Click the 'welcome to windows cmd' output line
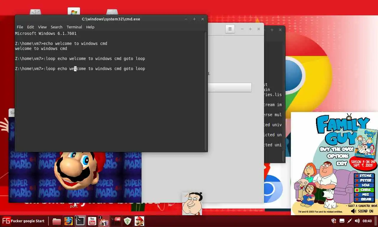The height and width of the screenshot is (227, 378). click(x=41, y=48)
